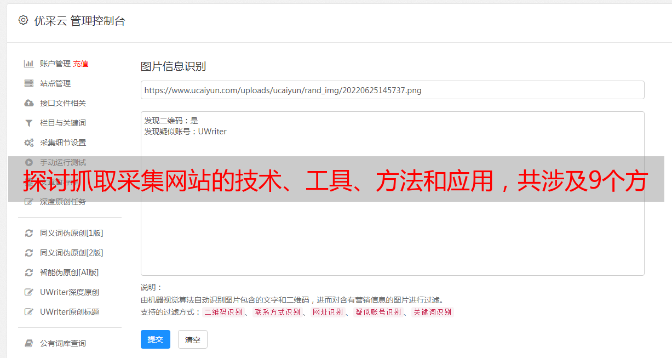Click the 图片信息识别 heading
This screenshot has width=672, height=358.
[x=174, y=66]
